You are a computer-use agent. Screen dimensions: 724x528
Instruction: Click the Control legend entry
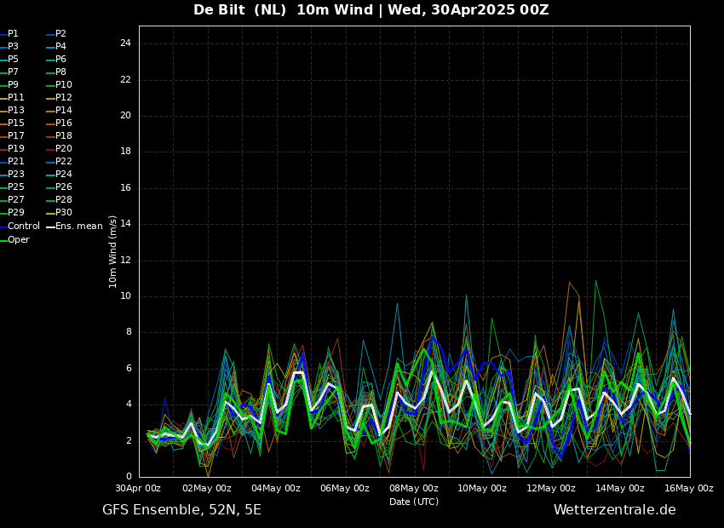point(23,227)
